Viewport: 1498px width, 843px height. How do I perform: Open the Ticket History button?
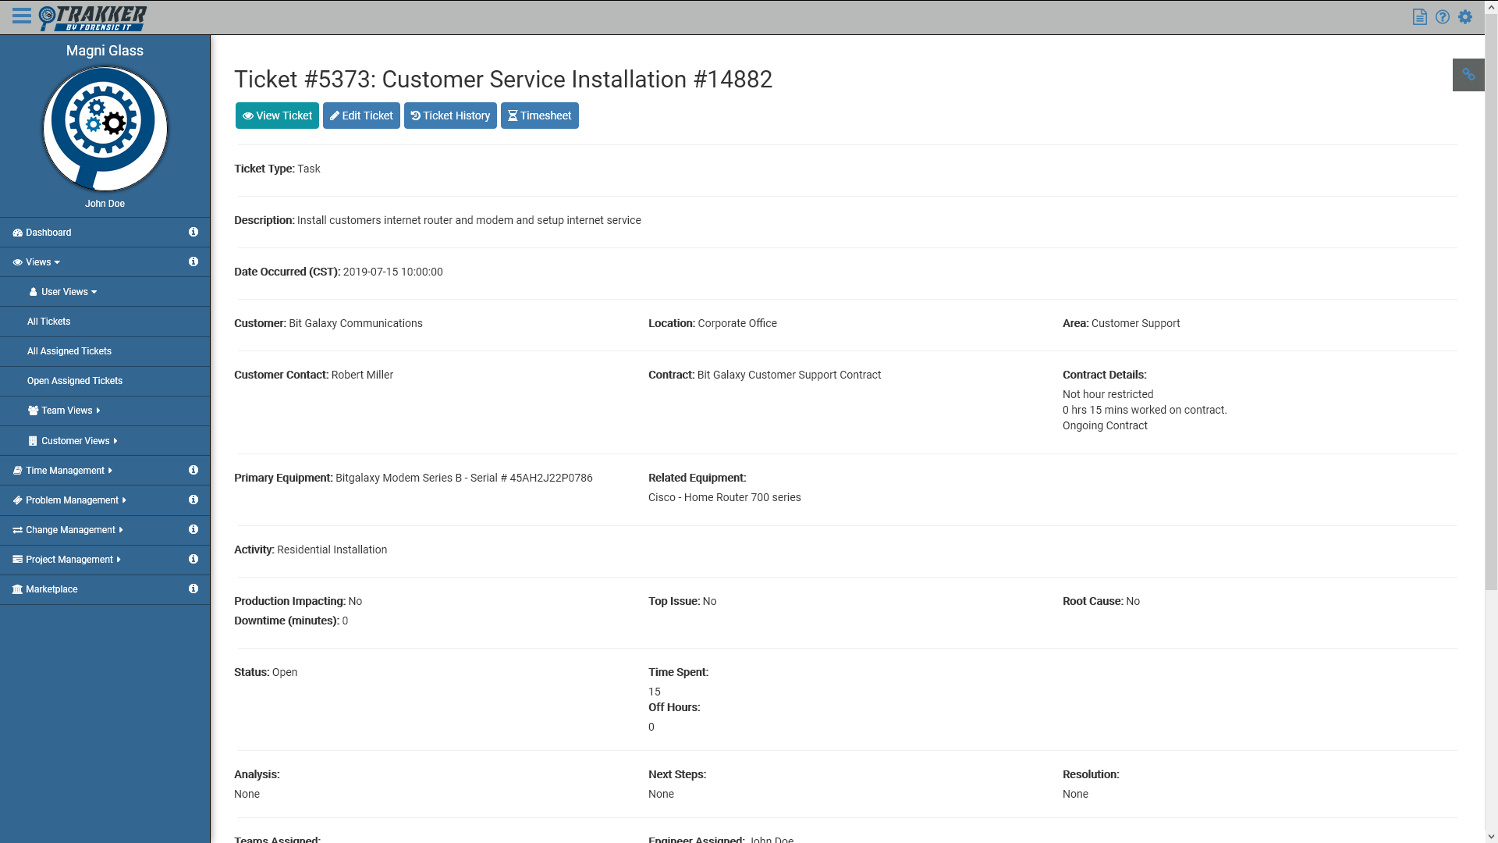[x=450, y=116]
